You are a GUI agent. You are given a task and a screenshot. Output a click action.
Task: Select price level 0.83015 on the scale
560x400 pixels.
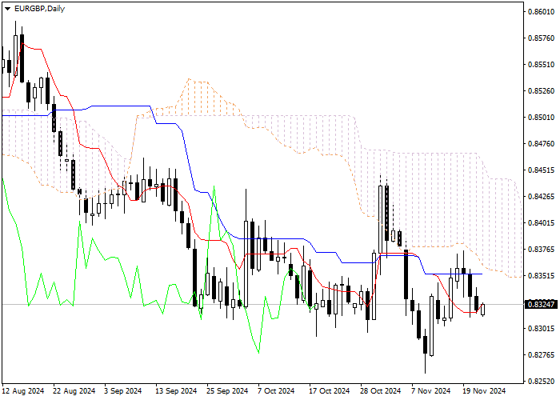point(542,329)
